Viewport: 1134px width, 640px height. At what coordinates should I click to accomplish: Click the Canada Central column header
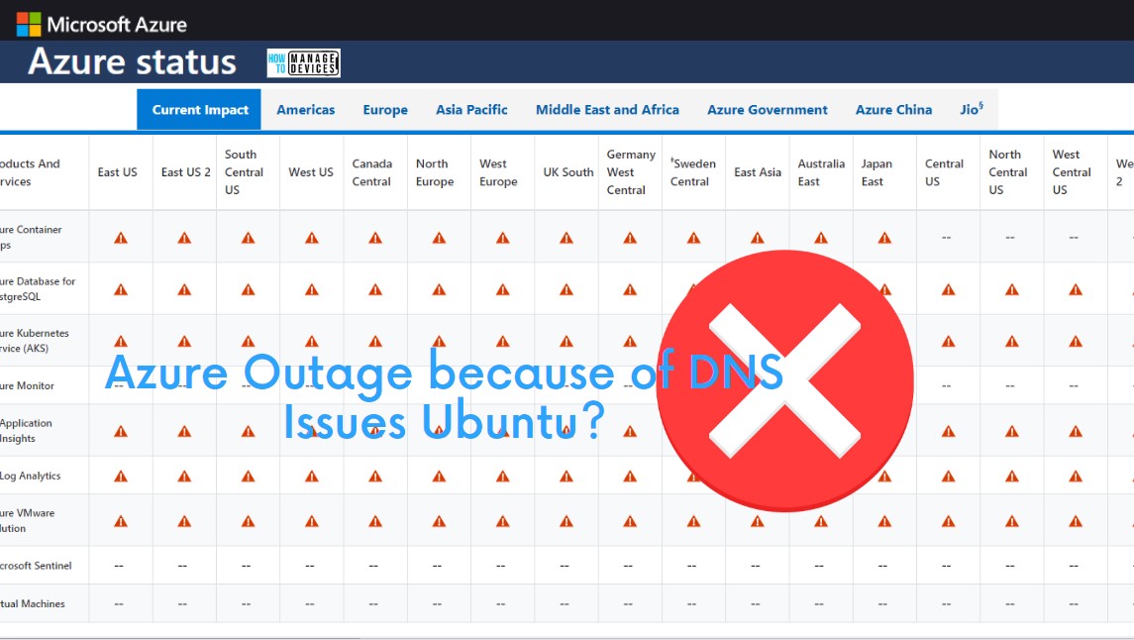click(x=371, y=172)
